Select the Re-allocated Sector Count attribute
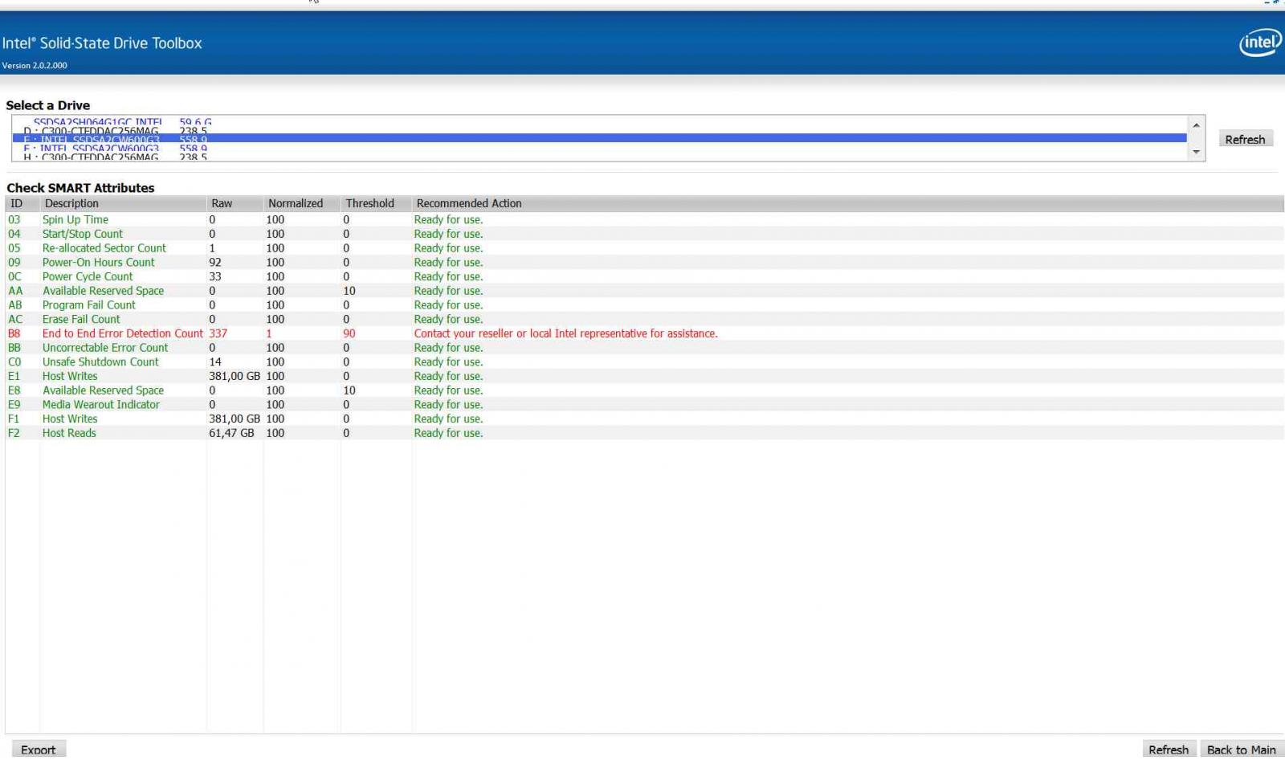 tap(104, 248)
